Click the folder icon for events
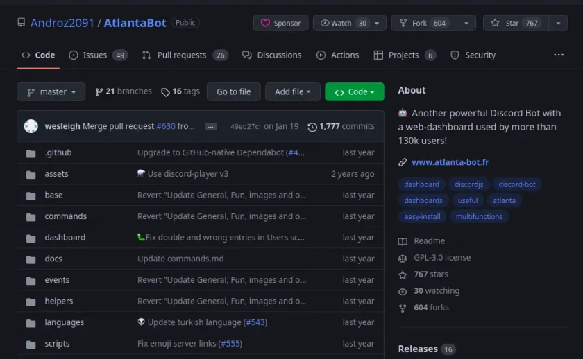The image size is (583, 359). click(x=31, y=281)
